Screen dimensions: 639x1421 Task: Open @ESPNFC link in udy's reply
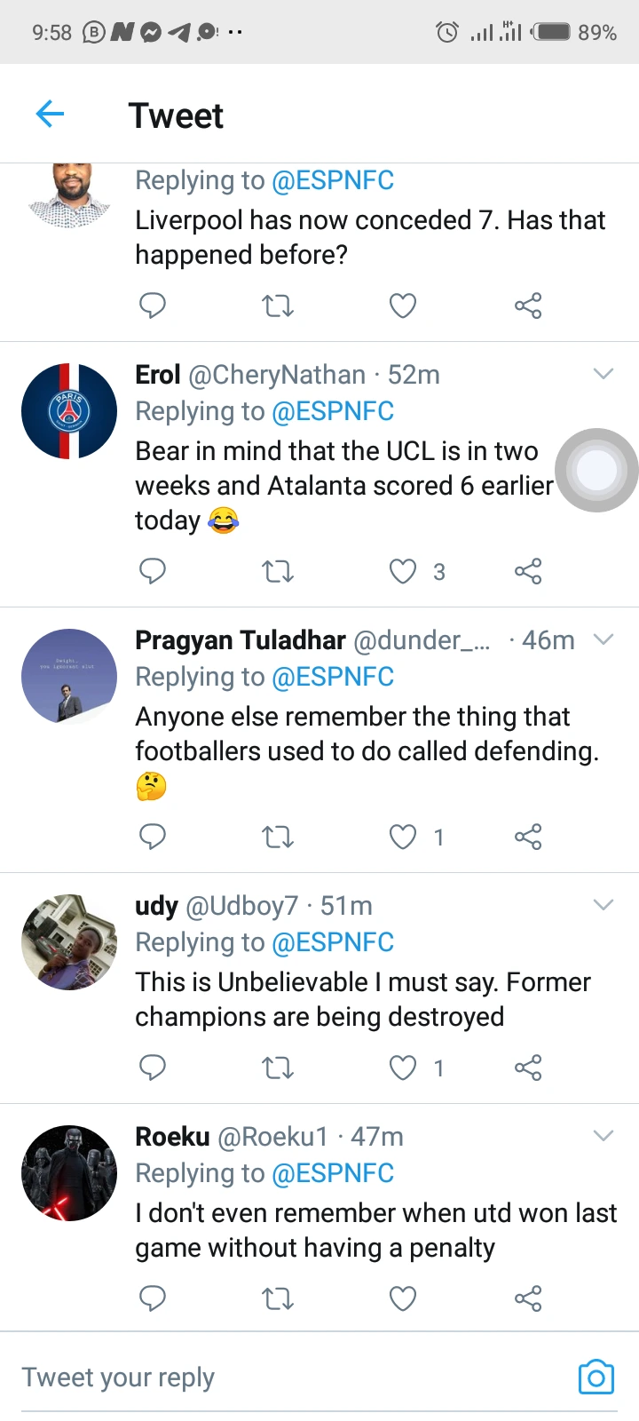(333, 942)
